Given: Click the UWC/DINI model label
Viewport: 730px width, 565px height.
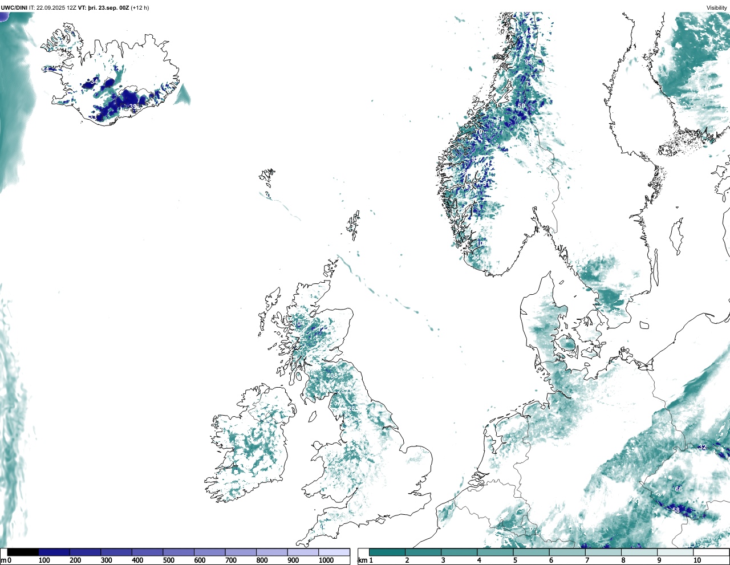Looking at the screenshot, I should click(14, 7).
